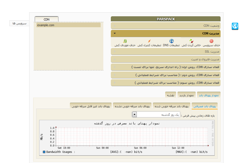Open the DNS settings (تنظیمات DNS) globe icon
Viewport: 246px width, 163px height.
point(172,41)
